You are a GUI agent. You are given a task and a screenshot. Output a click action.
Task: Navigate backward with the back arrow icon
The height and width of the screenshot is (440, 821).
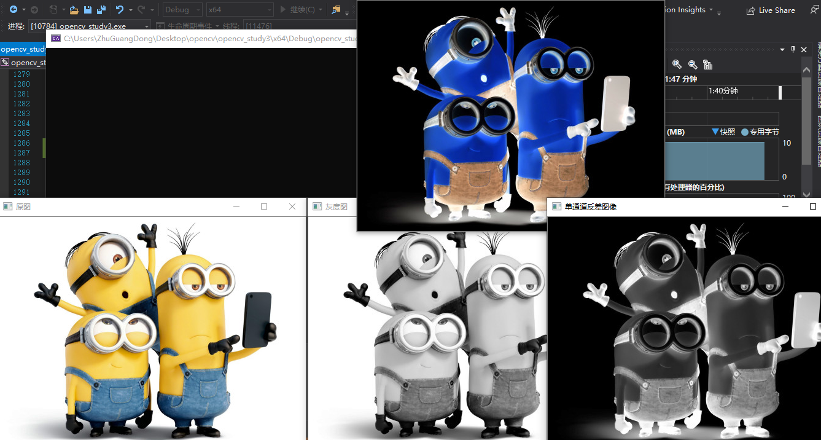(13, 10)
